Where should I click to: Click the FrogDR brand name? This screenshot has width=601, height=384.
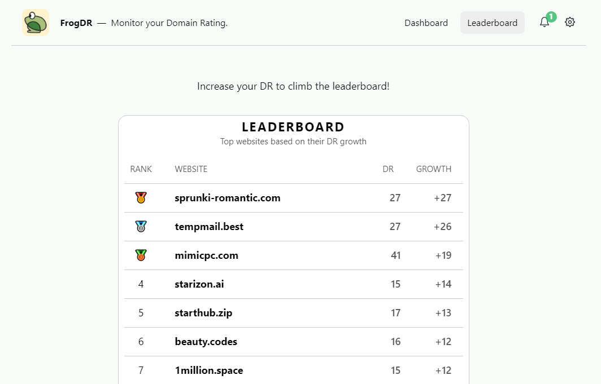(x=76, y=23)
